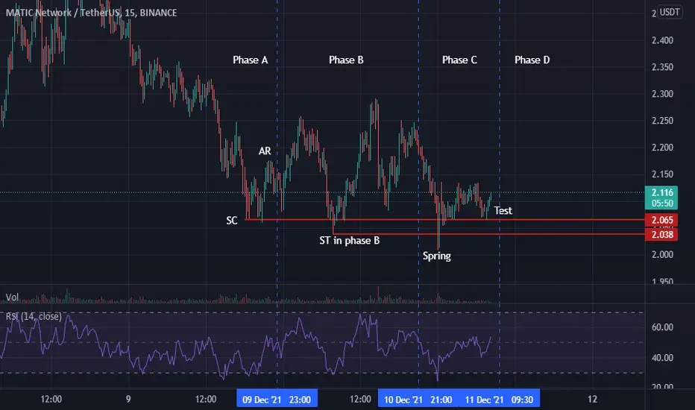The height and width of the screenshot is (410, 695).
Task: Select the Phase D label
Action: click(532, 60)
